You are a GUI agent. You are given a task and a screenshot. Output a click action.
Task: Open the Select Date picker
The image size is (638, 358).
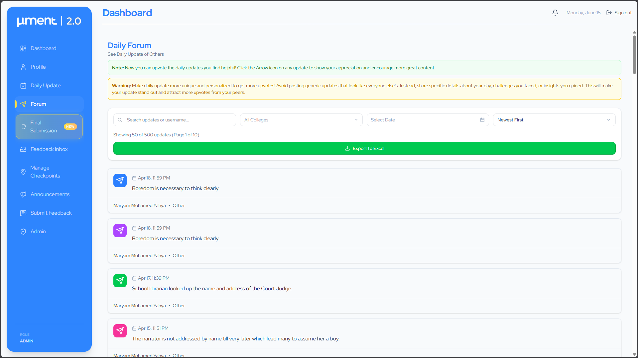(427, 120)
